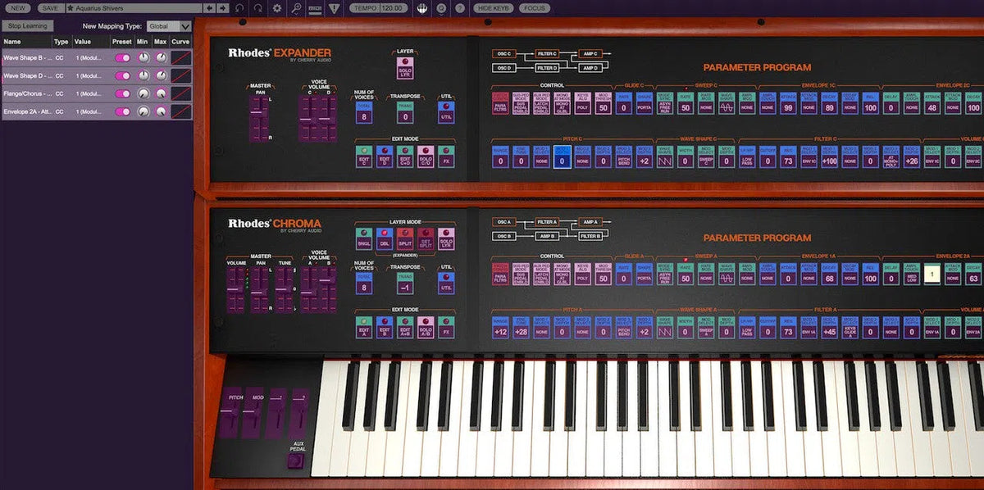Click the redo arrow icon
This screenshot has width=984, height=490.
[259, 7]
